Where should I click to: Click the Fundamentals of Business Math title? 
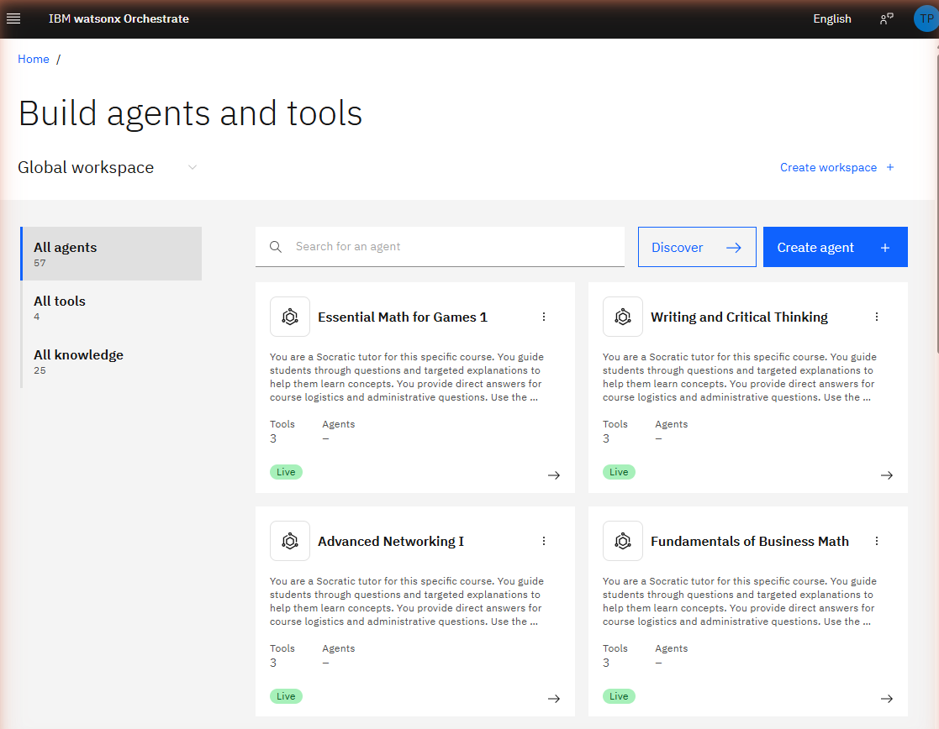pos(750,542)
